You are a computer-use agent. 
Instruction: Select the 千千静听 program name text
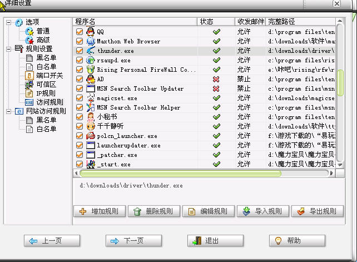point(110,126)
